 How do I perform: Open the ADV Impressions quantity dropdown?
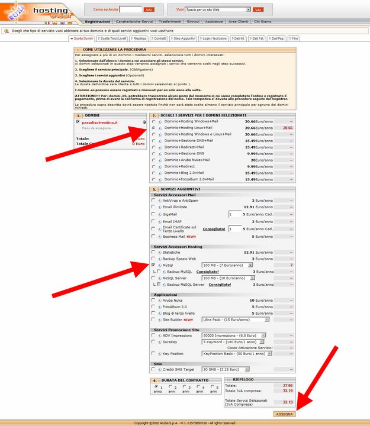point(234,335)
